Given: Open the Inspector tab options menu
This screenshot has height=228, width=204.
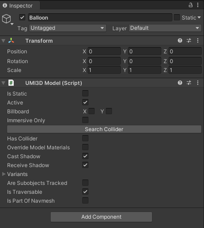Looking at the screenshot, I should [x=198, y=5].
